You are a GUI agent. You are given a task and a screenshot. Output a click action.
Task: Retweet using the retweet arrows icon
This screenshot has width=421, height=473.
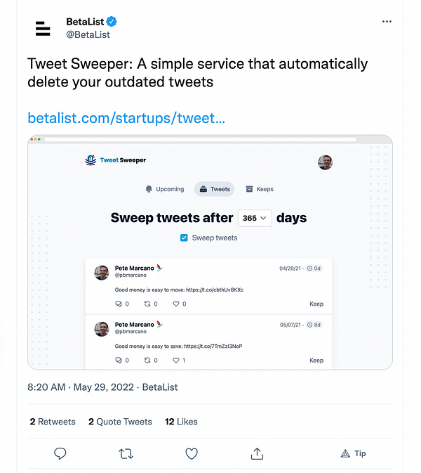pos(126,453)
